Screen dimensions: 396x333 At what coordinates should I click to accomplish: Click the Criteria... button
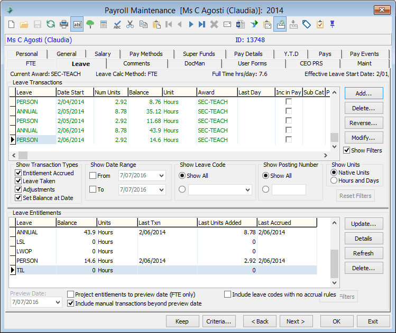pos(219,321)
